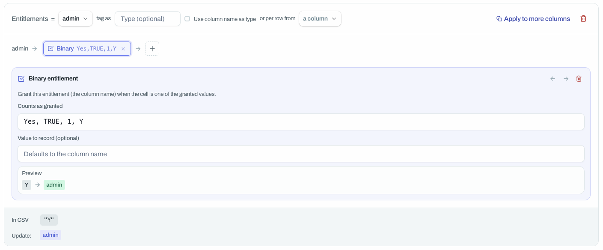Add a new transform step with plus button
This screenshot has width=603, height=250.
click(152, 49)
